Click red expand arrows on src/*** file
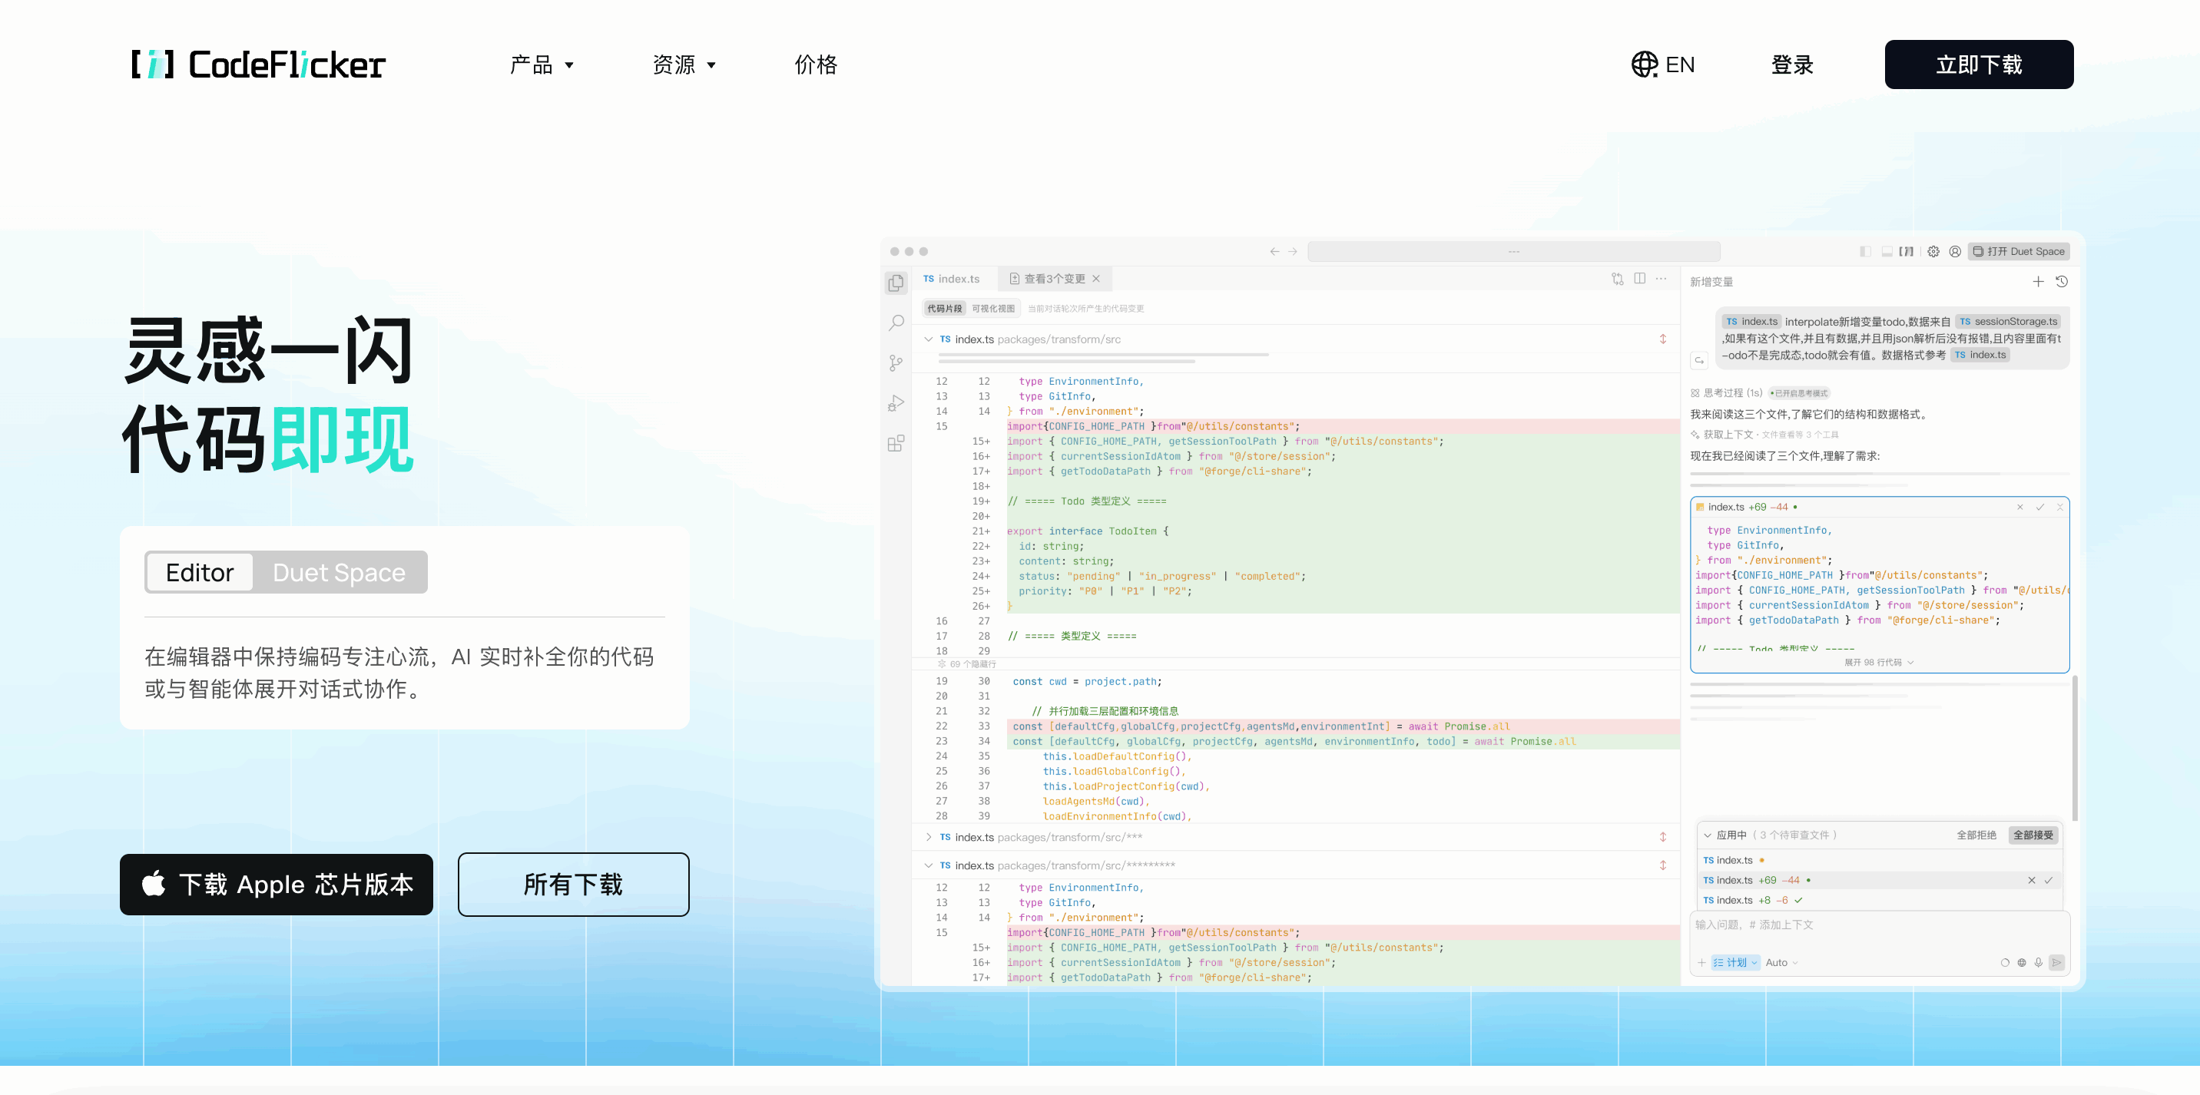Screen dimensions: 2200x1095 (1663, 837)
